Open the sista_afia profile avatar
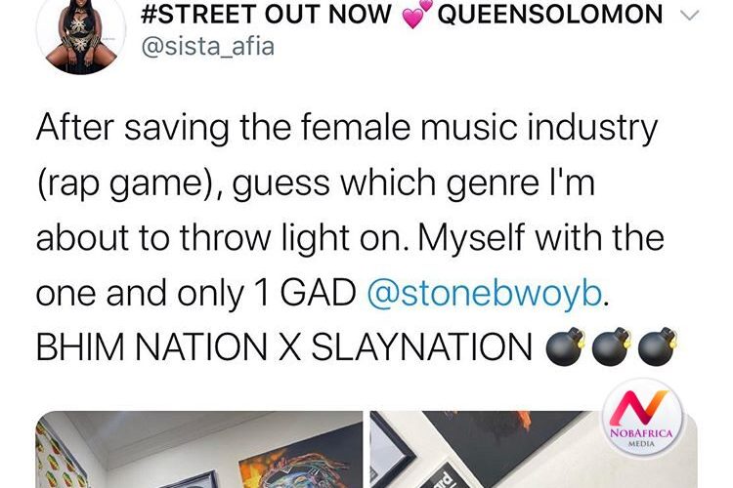This screenshot has width=733, height=488. [81, 37]
